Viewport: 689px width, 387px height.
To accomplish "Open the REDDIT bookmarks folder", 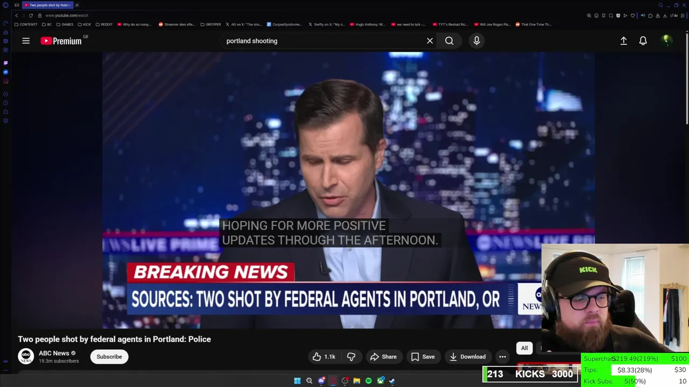I will coord(104,24).
